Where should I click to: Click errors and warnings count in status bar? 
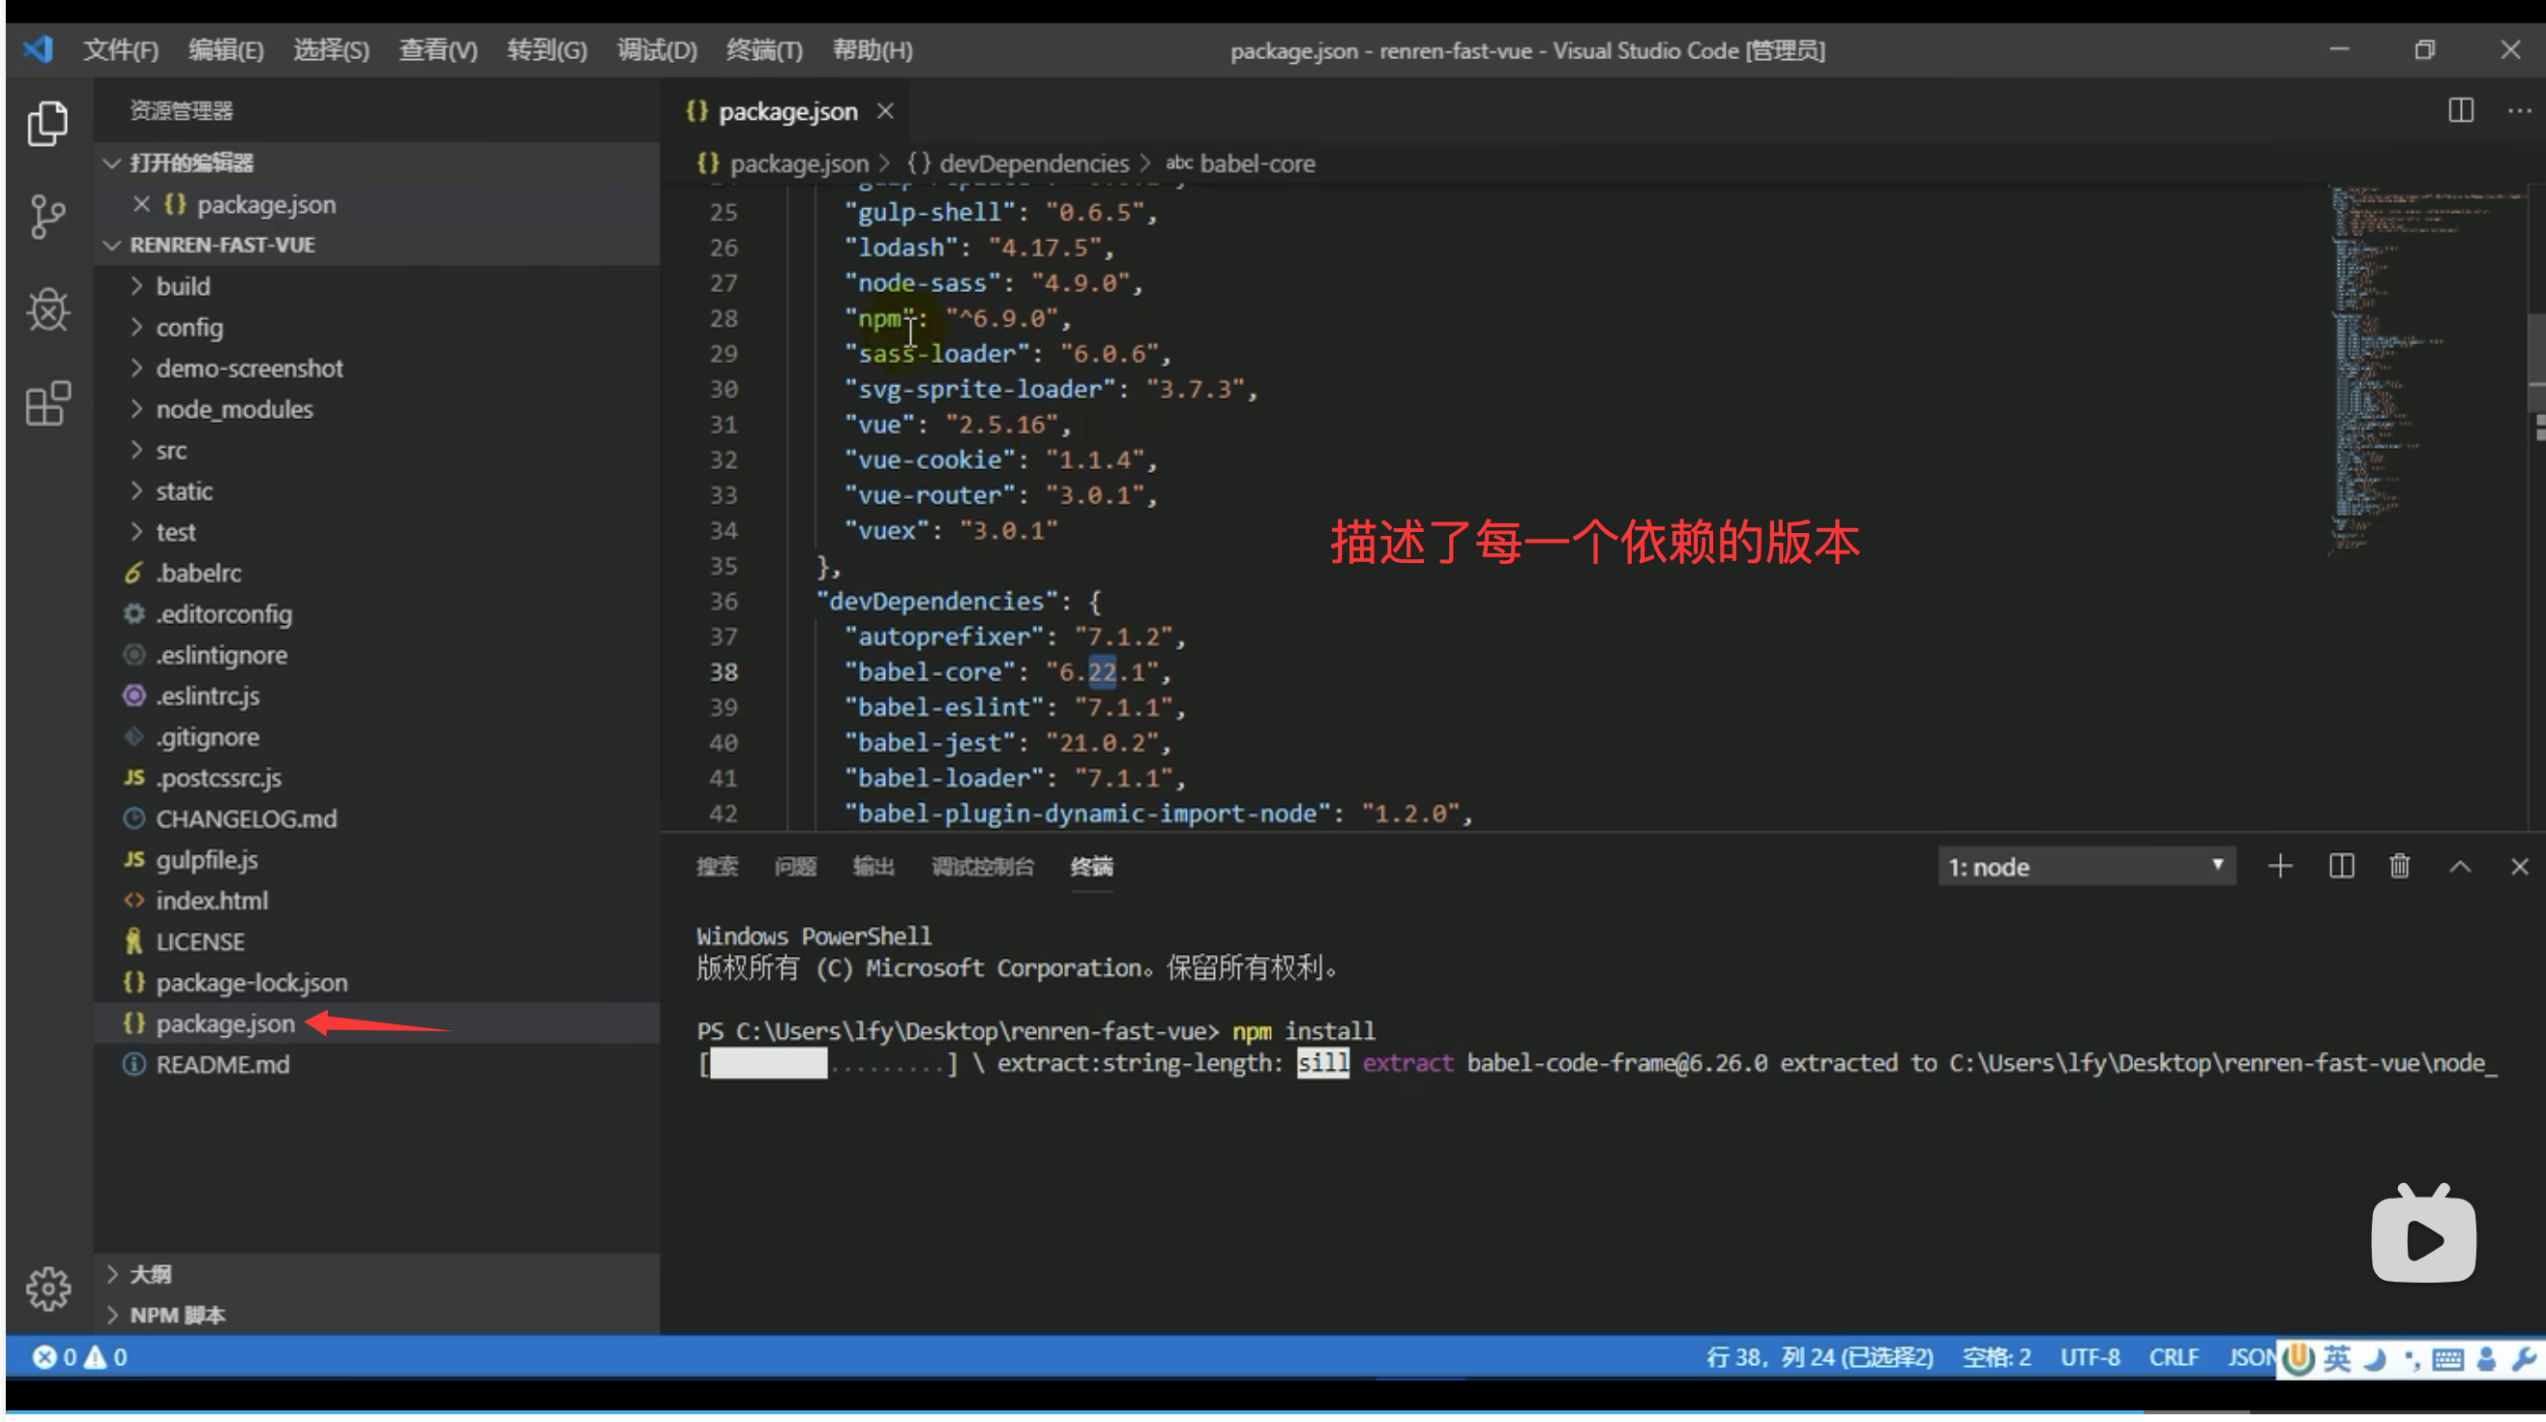[79, 1357]
